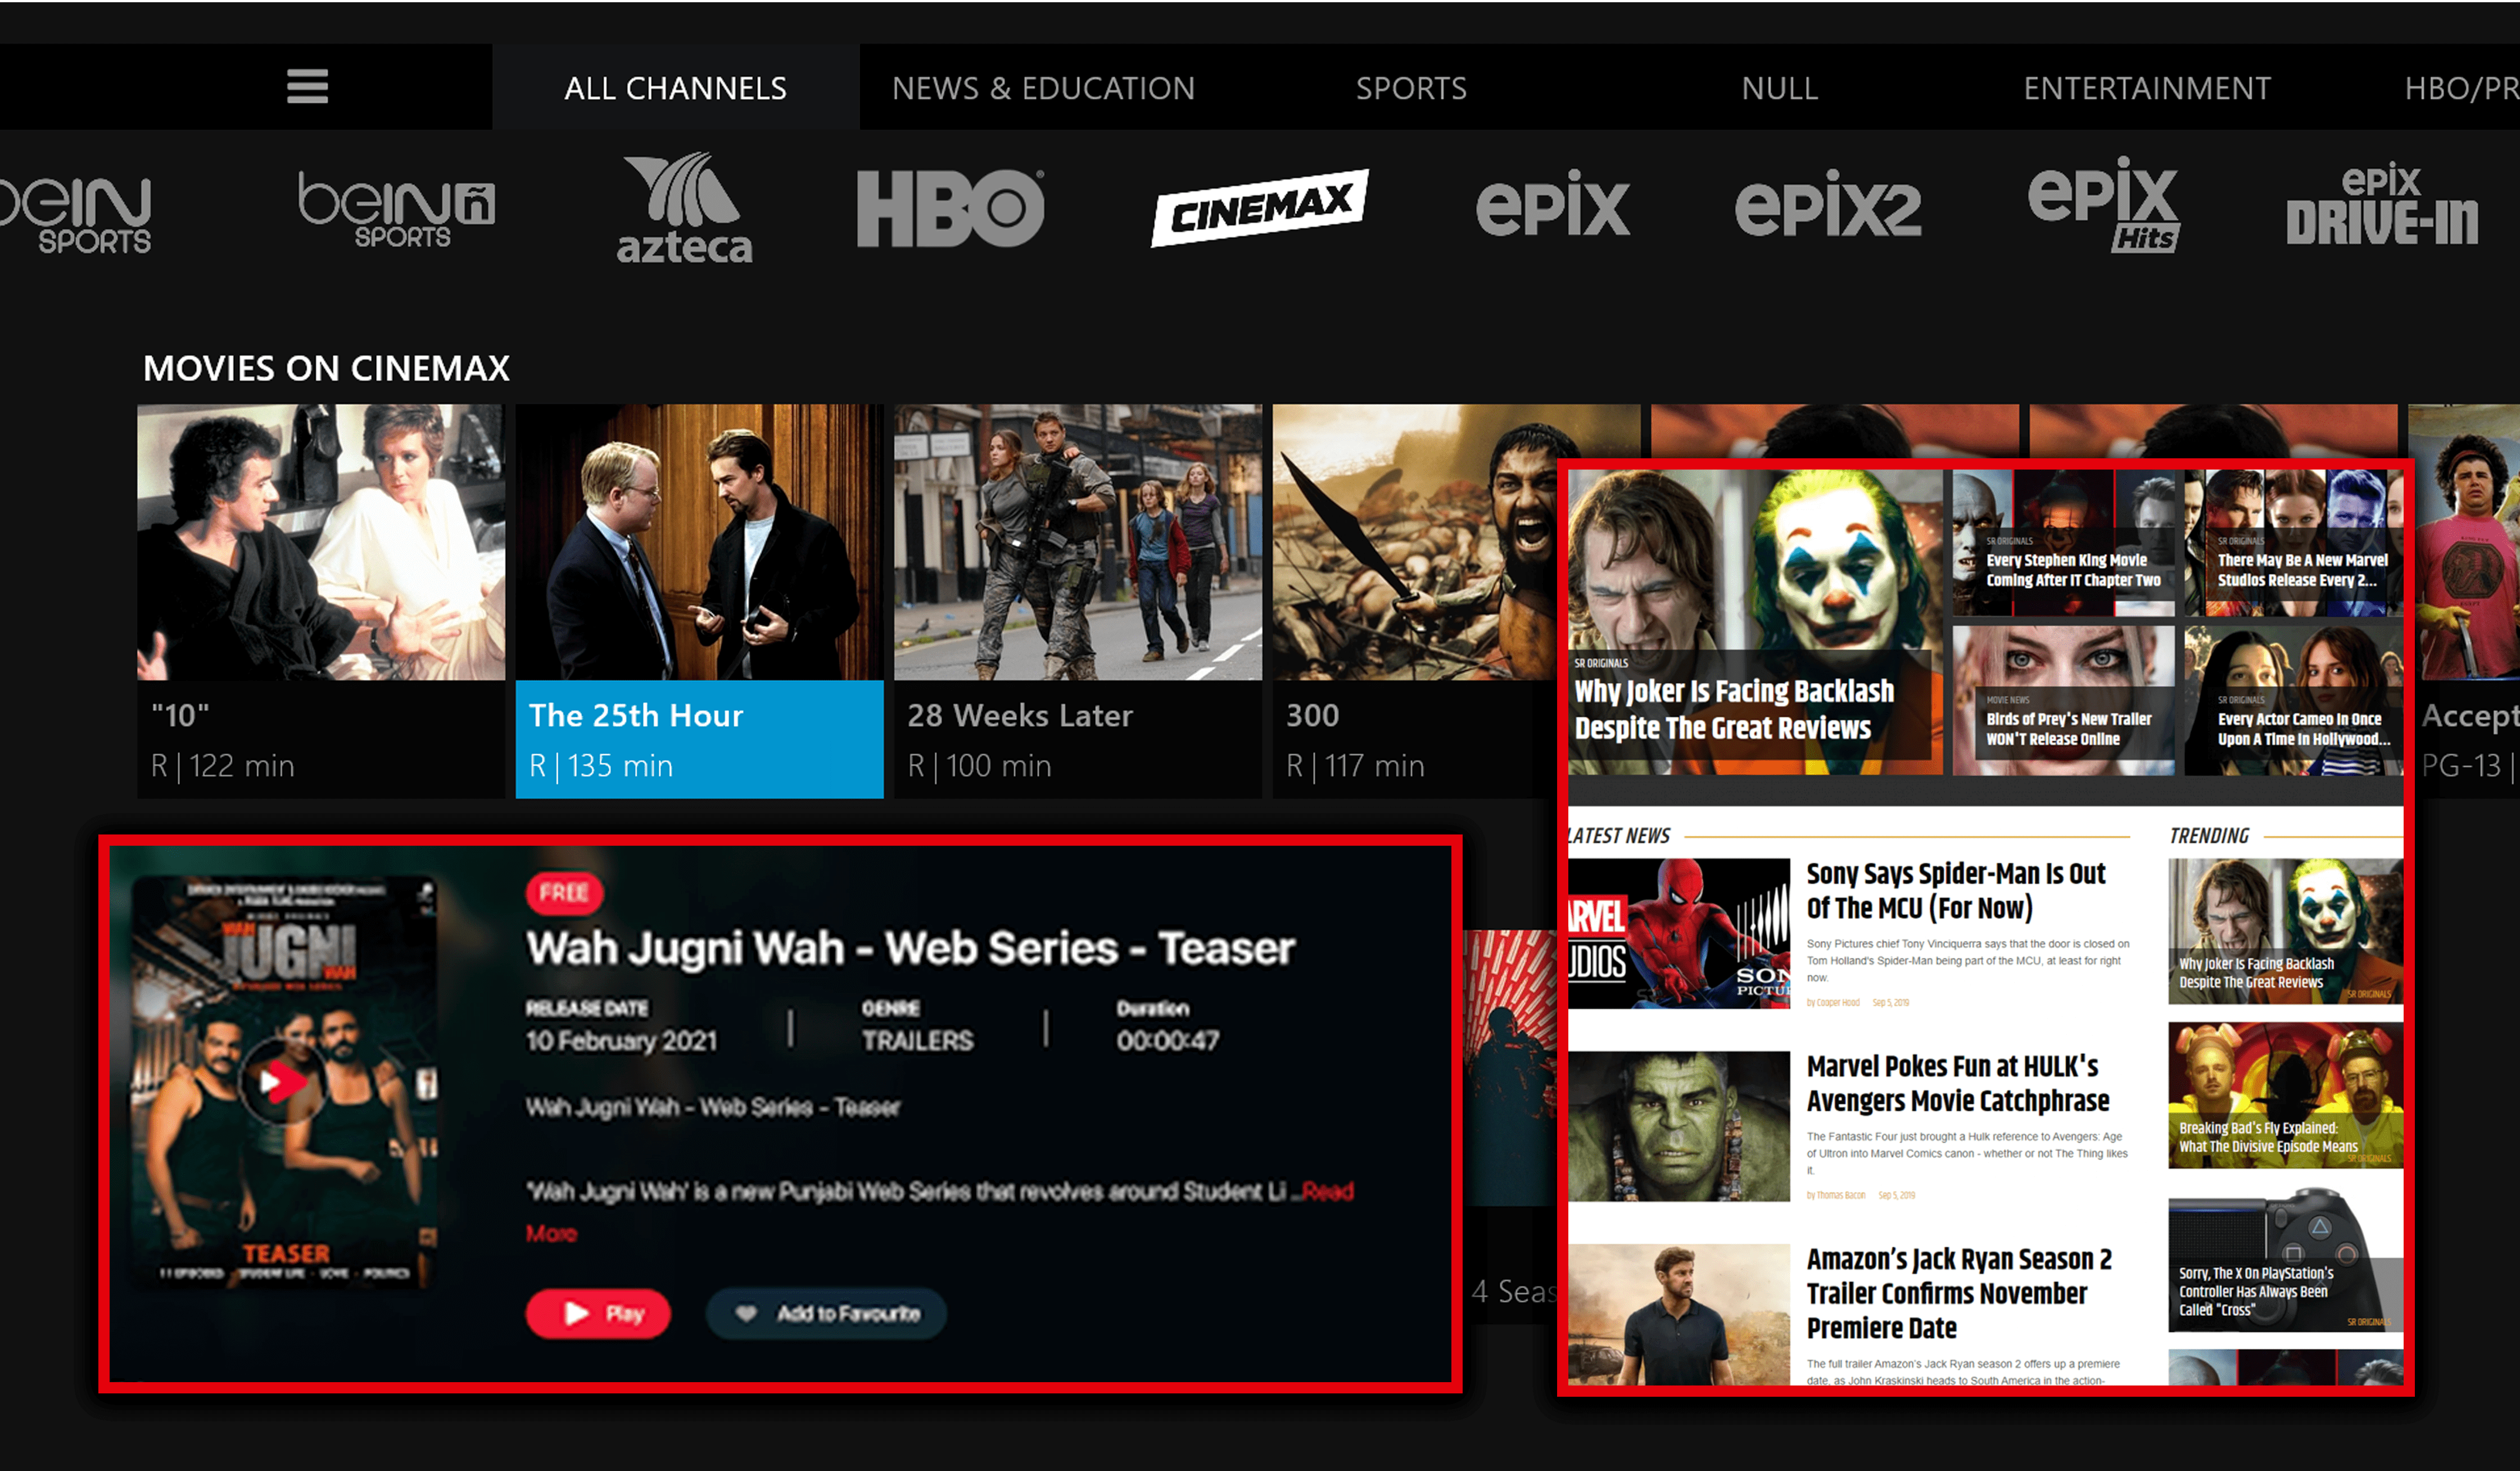This screenshot has width=2520, height=1471.
Task: Select the Epix Hits channel logo
Action: pyautogui.click(x=2104, y=204)
